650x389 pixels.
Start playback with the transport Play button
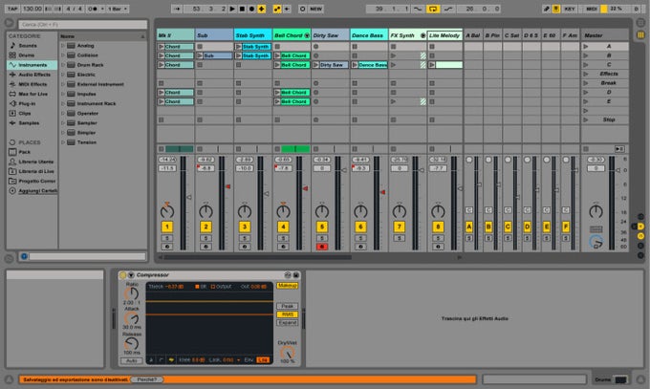pos(232,9)
